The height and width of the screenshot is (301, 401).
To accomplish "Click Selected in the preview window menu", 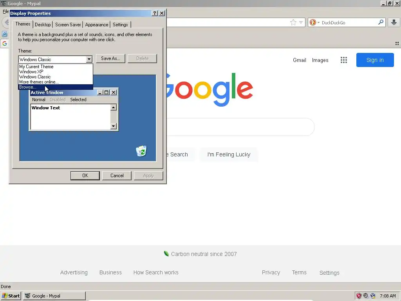I will [x=78, y=100].
